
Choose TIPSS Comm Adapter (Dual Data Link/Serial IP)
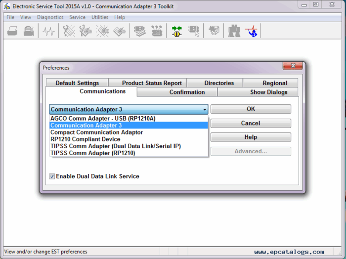129,146
